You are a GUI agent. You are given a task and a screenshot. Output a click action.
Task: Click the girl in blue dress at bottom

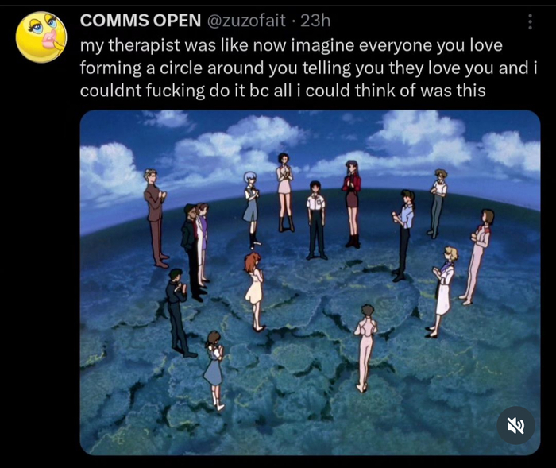tap(214, 369)
